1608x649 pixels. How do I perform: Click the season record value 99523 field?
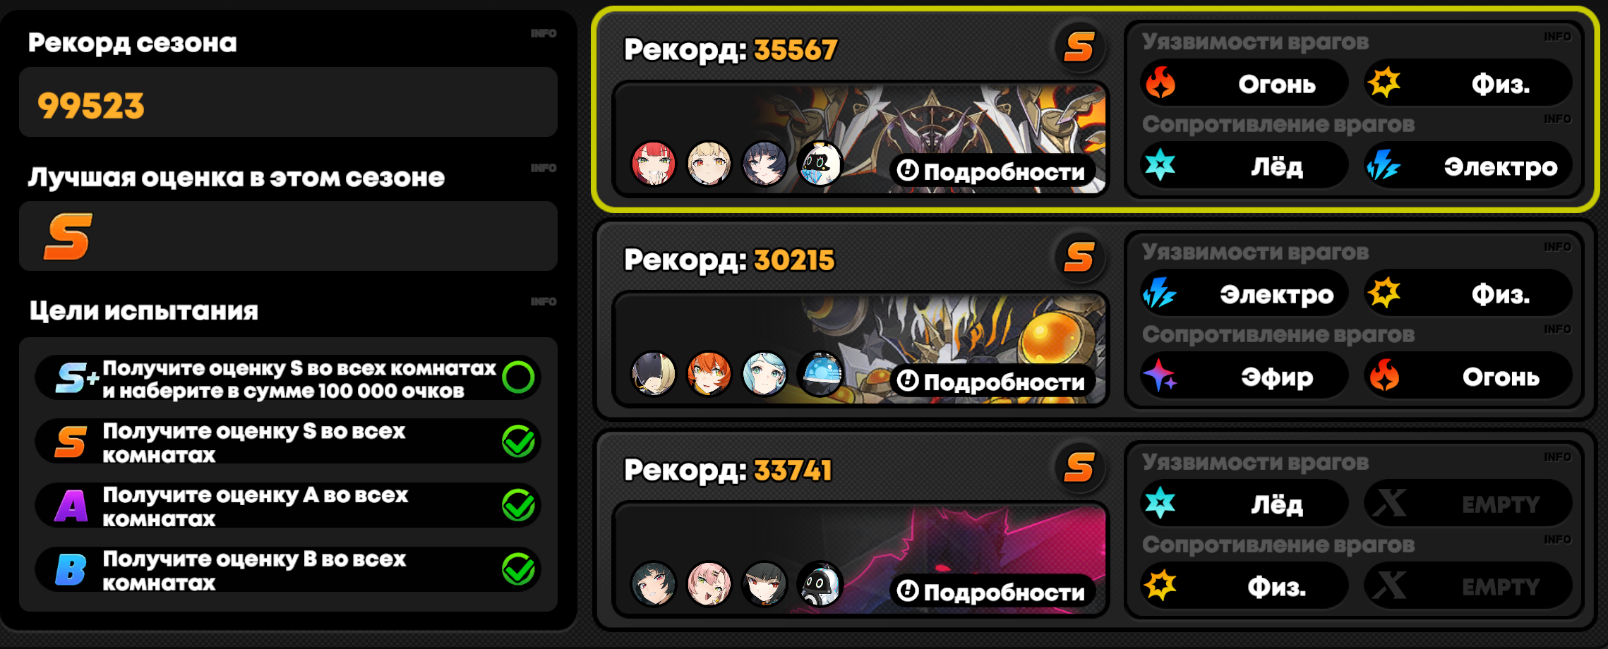pyautogui.click(x=288, y=102)
